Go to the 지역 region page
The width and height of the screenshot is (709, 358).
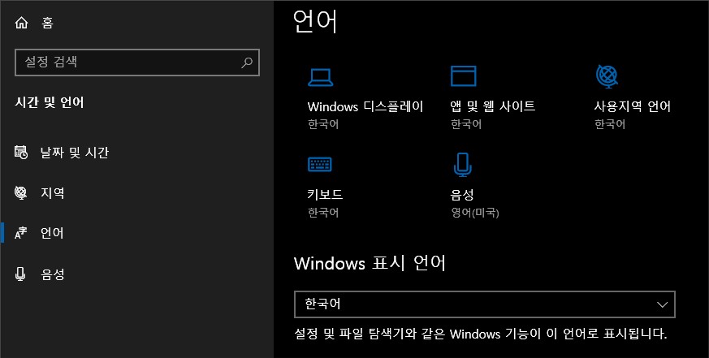tap(53, 193)
